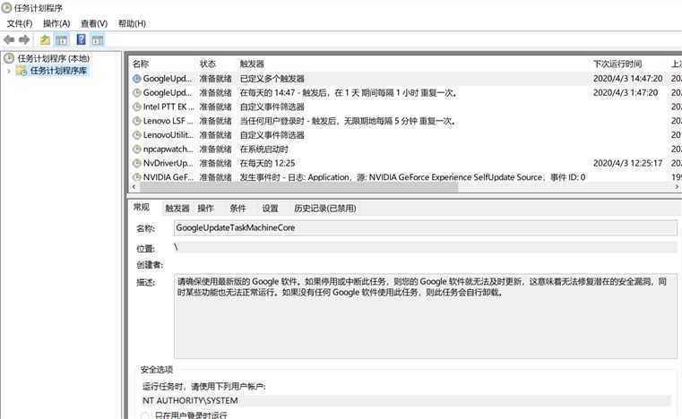Click the clock icon beside 任务计划程序 (本地)
The width and height of the screenshot is (682, 419).
(x=9, y=58)
